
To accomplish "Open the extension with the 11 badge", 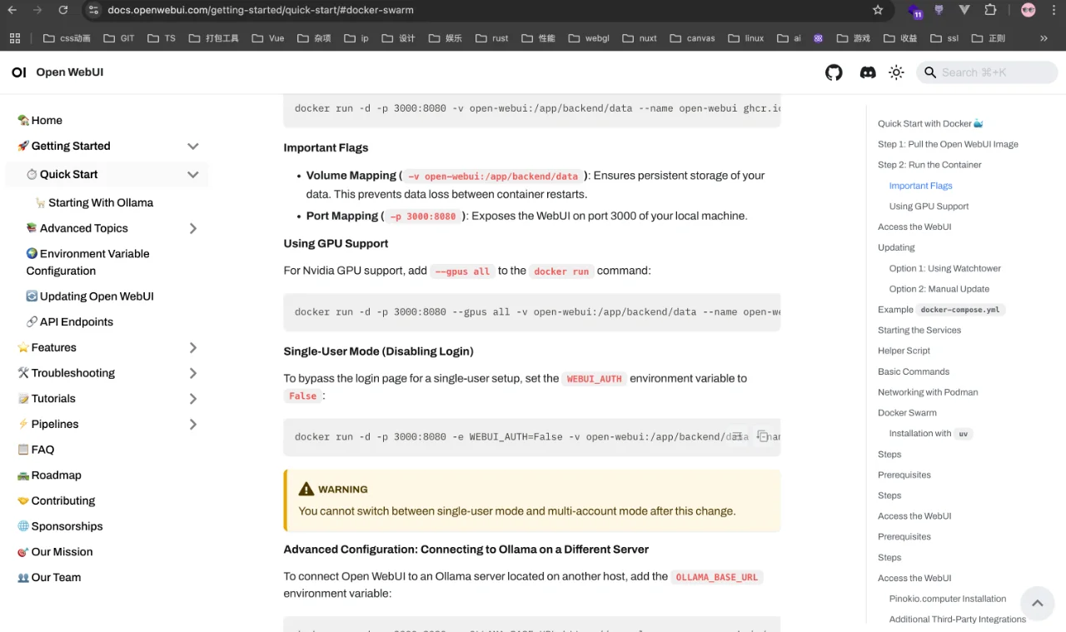I will [x=916, y=11].
